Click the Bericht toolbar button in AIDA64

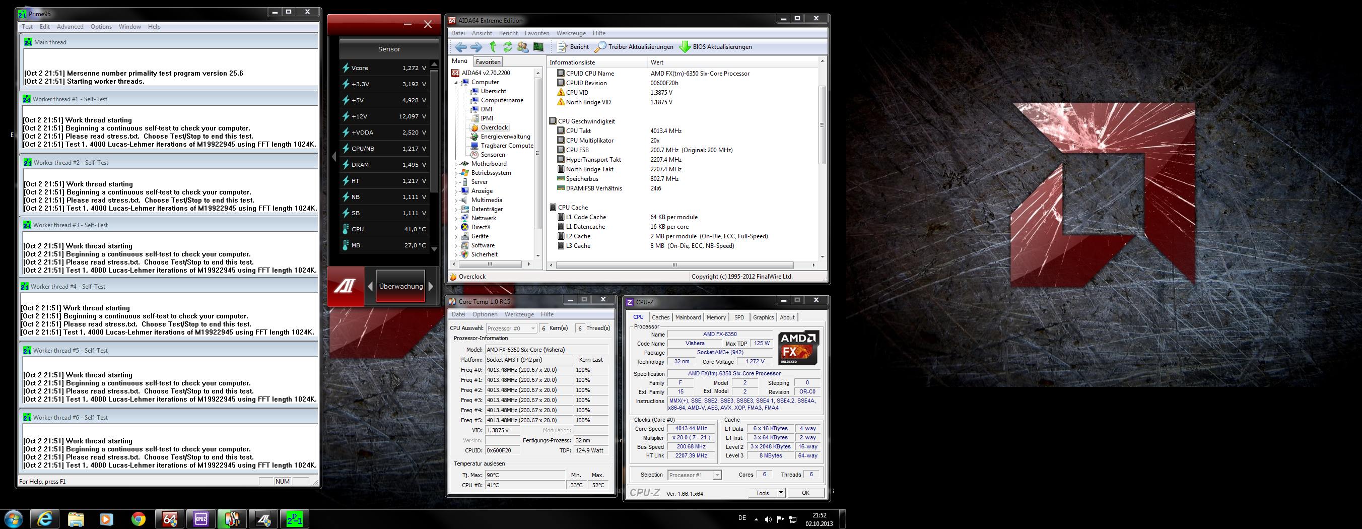pos(573,47)
